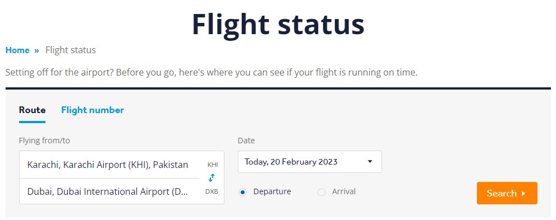
Task: Select the Route tab
Action: pos(33,110)
